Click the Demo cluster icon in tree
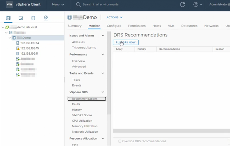 (14, 38)
